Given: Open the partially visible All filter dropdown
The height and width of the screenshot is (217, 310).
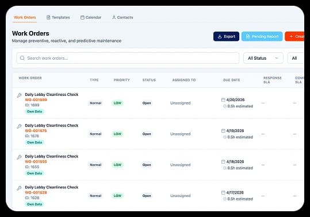Looking at the screenshot, I should coord(296,58).
